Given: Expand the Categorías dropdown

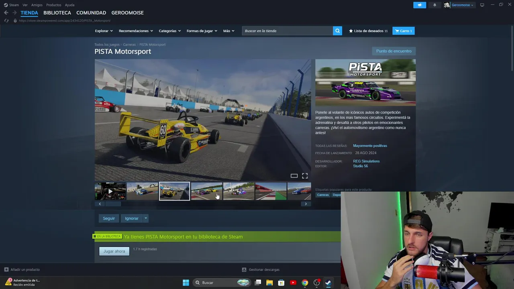Looking at the screenshot, I should (169, 31).
